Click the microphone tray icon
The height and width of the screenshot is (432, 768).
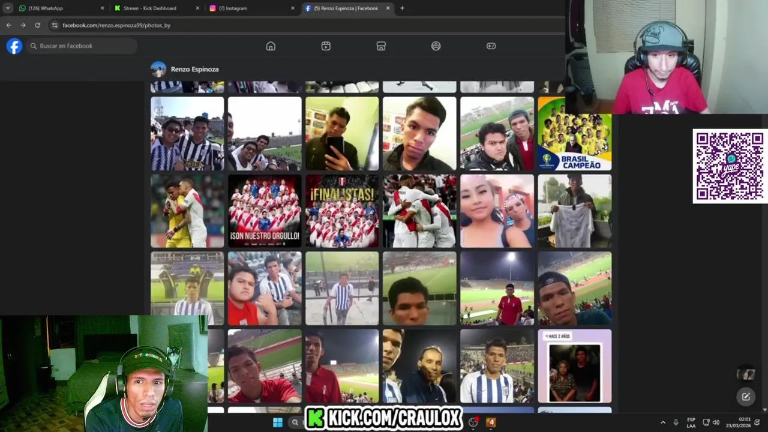click(x=676, y=422)
